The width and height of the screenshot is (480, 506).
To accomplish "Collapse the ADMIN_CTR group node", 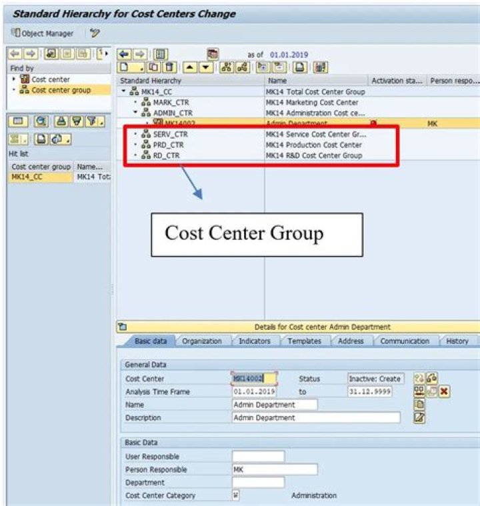I will tap(135, 113).
